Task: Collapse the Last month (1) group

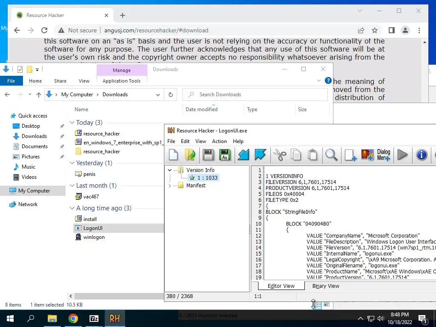Action: [x=72, y=185]
